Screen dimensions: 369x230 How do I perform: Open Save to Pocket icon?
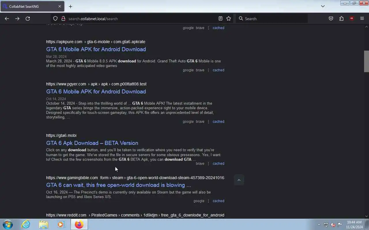pos(331,18)
